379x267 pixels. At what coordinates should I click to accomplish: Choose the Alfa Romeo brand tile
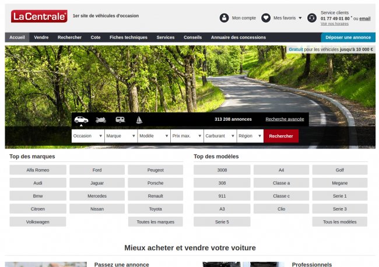point(38,170)
